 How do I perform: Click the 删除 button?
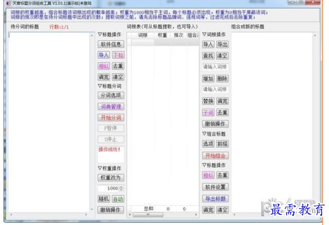(223, 79)
